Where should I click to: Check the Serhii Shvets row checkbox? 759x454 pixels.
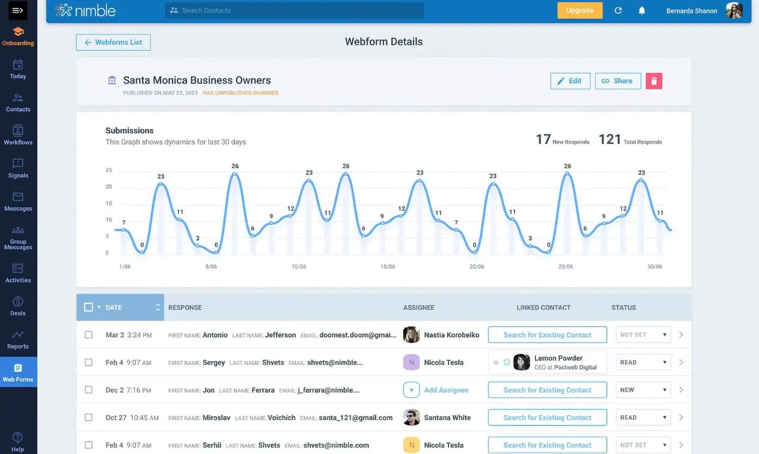tap(89, 445)
